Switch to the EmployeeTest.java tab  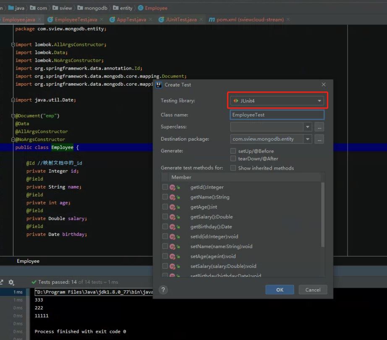click(76, 19)
